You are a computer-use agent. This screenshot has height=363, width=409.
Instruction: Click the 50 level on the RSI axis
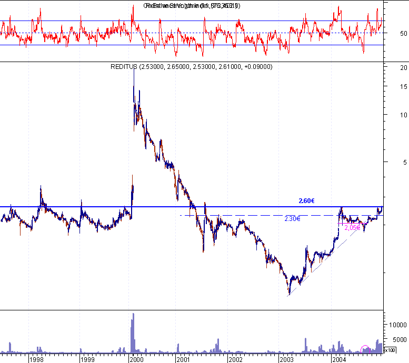click(404, 33)
